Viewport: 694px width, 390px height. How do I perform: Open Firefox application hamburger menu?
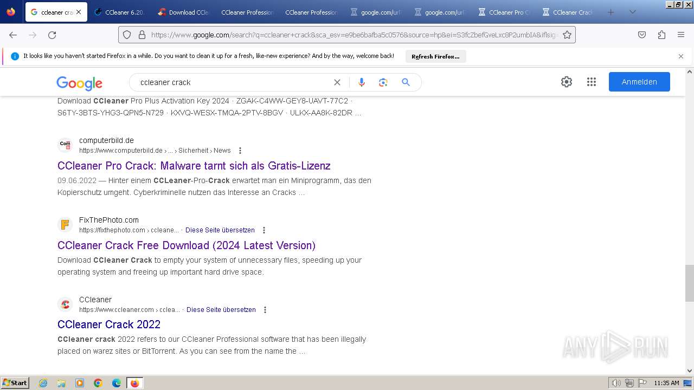tap(681, 35)
